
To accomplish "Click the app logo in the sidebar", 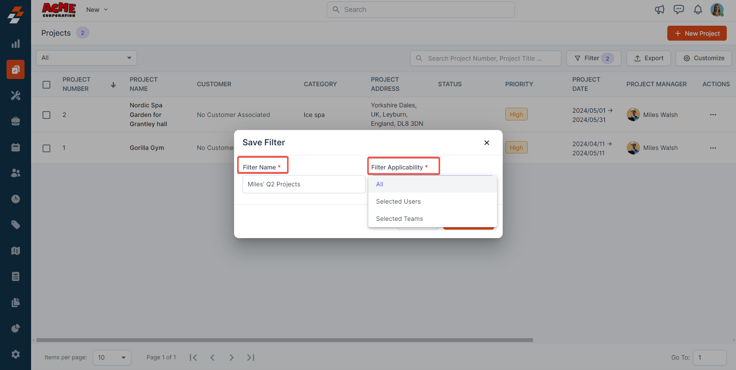I will pos(15,15).
